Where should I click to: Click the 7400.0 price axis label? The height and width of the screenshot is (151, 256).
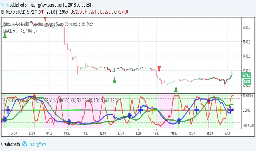246,56
